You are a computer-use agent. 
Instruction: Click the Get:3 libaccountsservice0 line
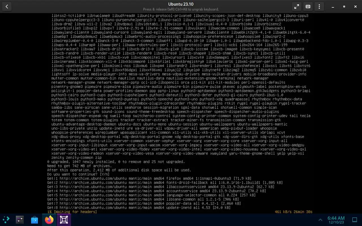(161, 187)
